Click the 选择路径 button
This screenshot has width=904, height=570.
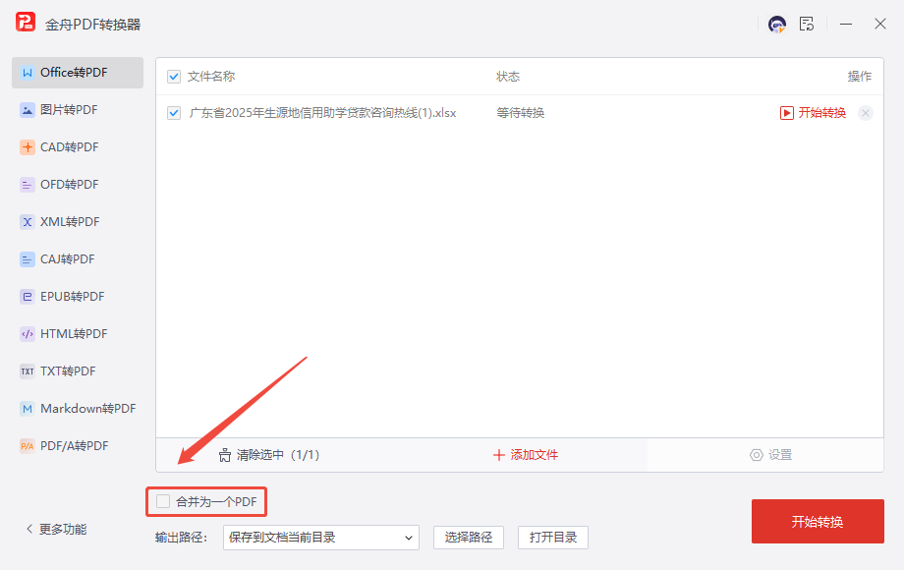tap(469, 538)
